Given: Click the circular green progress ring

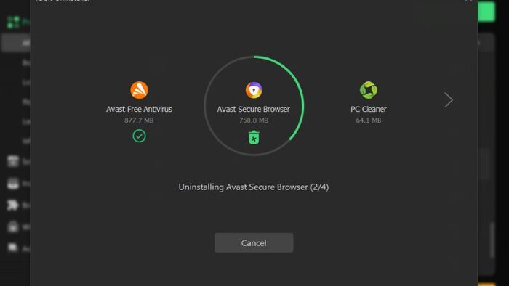Looking at the screenshot, I should tap(254, 105).
